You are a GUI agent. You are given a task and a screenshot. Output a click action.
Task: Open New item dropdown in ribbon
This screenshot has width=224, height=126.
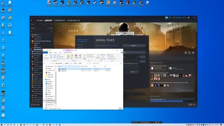(x=90, y=55)
